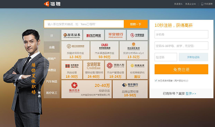
Task: Open the 恒丰银行 10-50万 job card
Action: [130, 89]
